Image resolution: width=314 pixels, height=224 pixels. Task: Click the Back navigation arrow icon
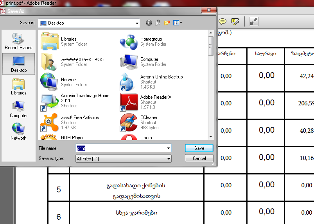[x=149, y=23]
